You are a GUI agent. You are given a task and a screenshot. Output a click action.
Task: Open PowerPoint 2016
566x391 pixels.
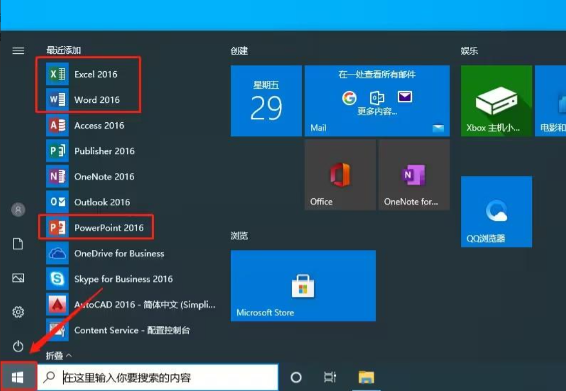pos(96,228)
